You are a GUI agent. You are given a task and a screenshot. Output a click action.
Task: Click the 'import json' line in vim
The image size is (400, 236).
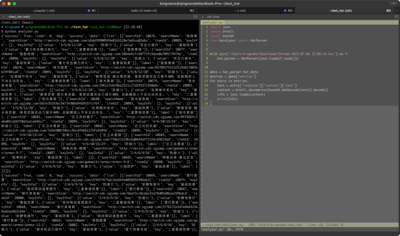pyautogui.click(x=220, y=27)
